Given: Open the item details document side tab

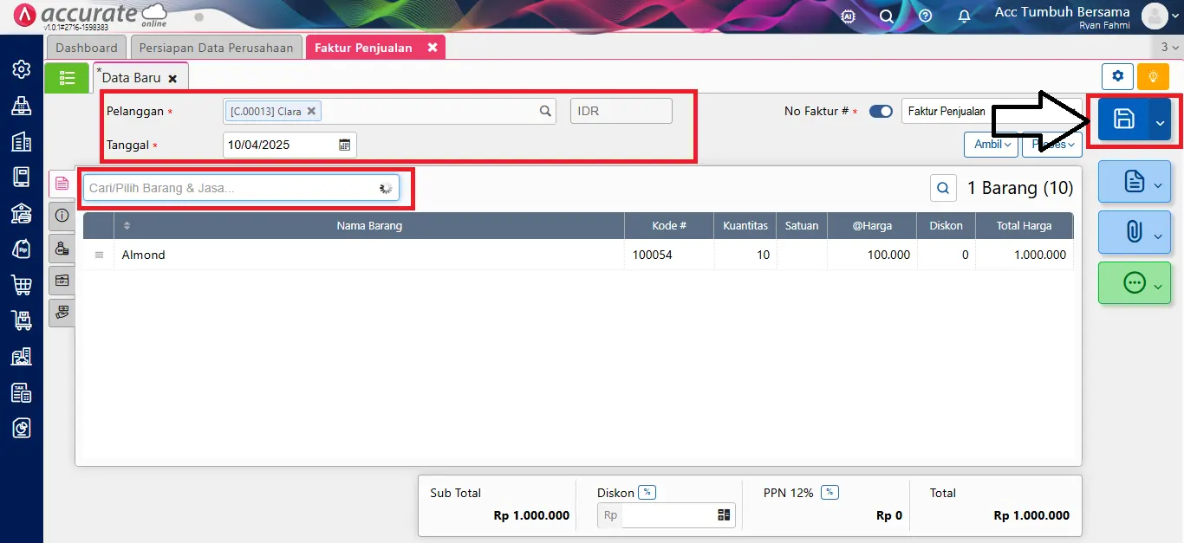Looking at the screenshot, I should coord(62,183).
